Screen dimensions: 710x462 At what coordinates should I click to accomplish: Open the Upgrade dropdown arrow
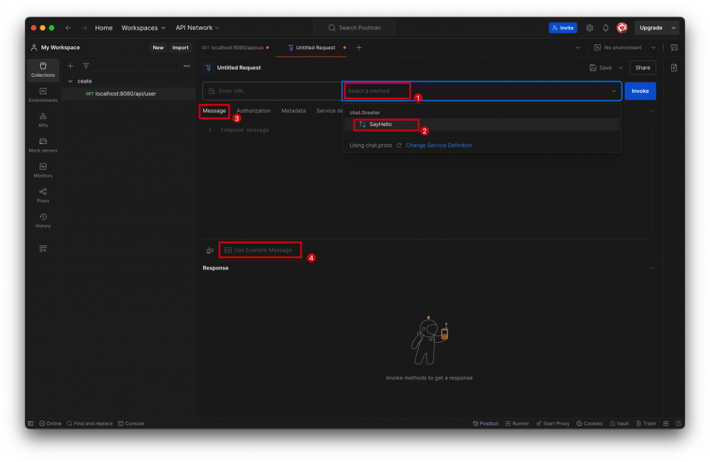click(673, 28)
